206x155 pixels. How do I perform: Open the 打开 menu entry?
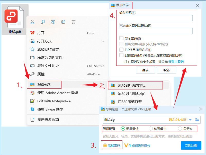tap(68, 33)
